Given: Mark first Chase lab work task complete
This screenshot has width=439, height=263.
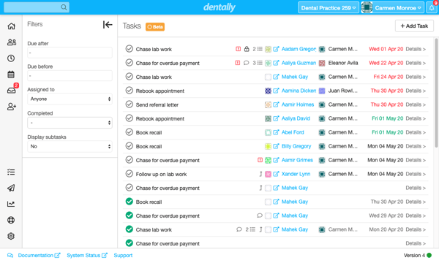Looking at the screenshot, I should coord(129,49).
